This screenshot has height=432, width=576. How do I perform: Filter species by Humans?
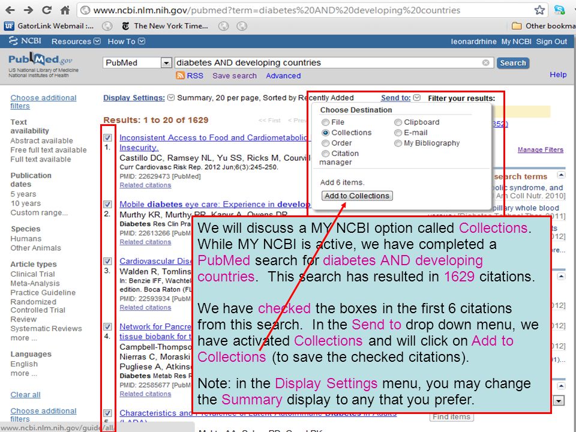(x=26, y=239)
